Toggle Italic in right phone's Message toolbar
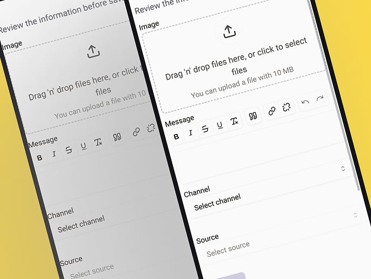The width and height of the screenshot is (371, 279). click(x=191, y=133)
